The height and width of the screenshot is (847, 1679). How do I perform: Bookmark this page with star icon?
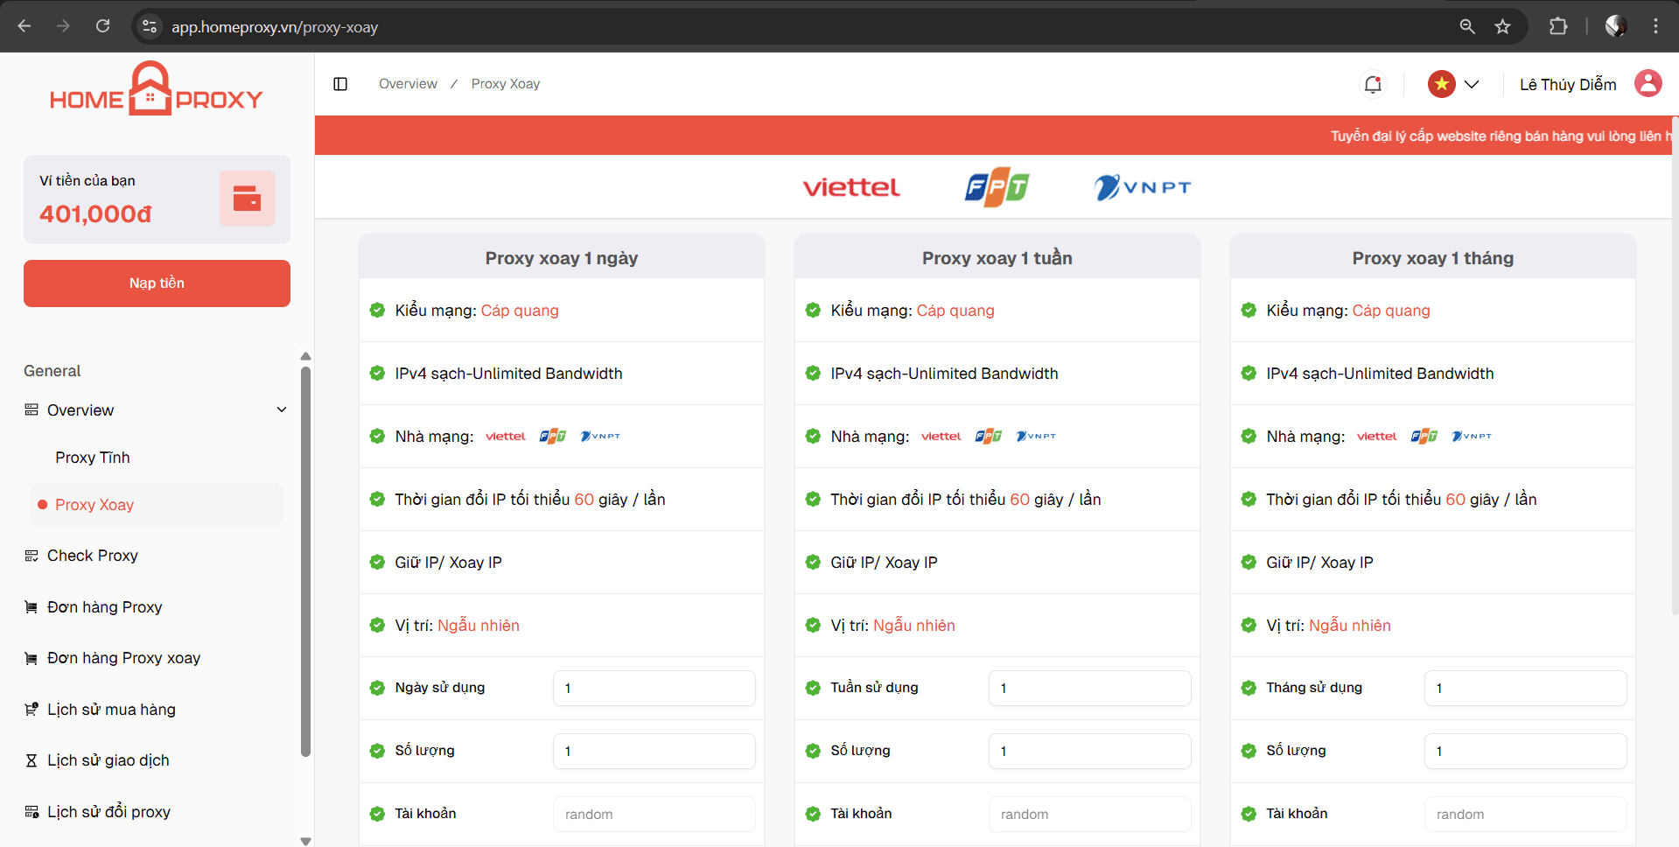(x=1502, y=26)
